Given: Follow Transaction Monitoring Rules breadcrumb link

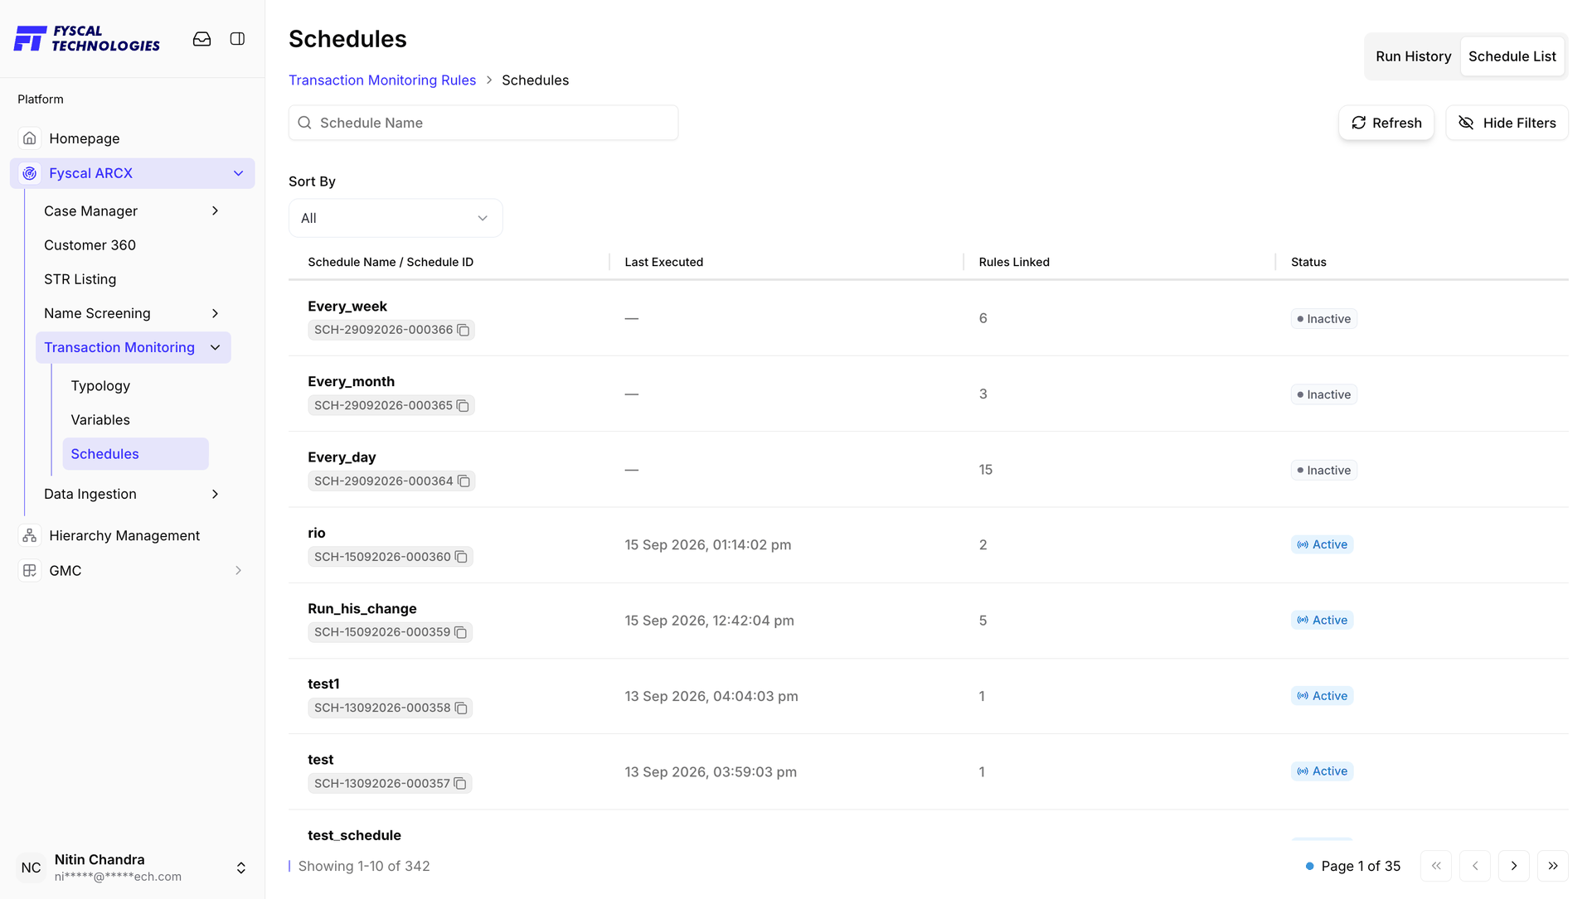Looking at the screenshot, I should click(382, 80).
